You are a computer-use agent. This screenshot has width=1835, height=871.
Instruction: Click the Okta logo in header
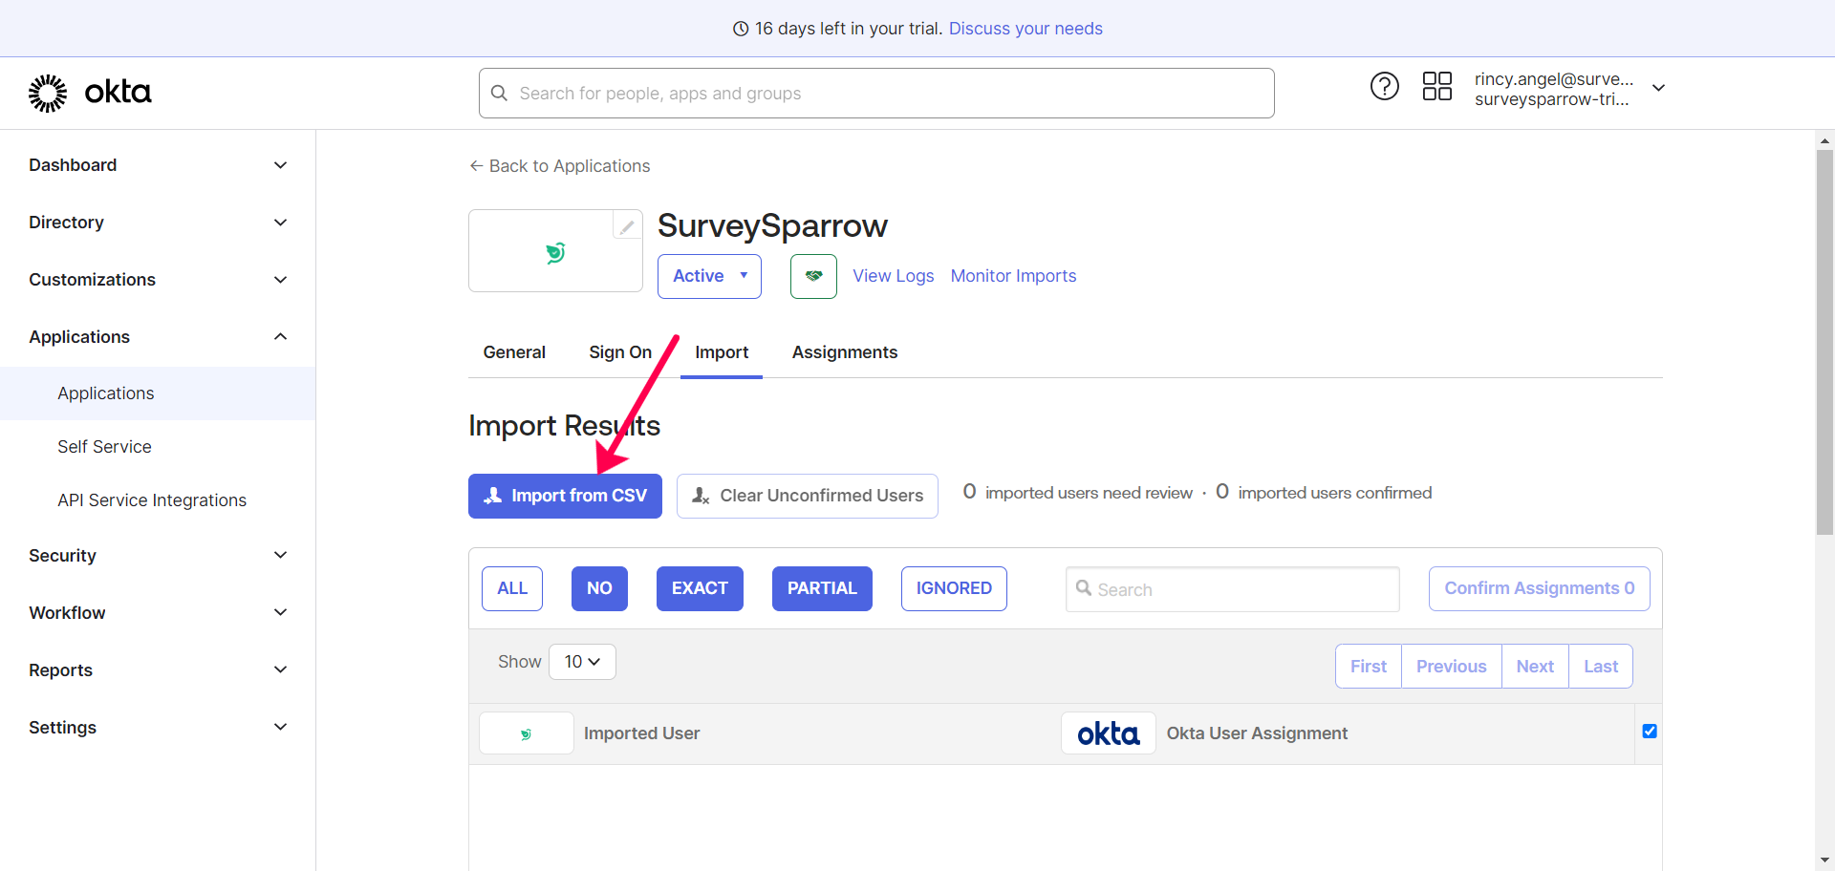pyautogui.click(x=90, y=93)
